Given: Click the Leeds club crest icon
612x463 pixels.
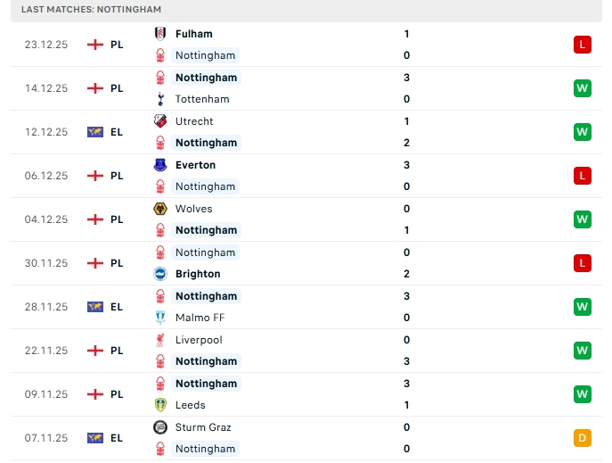Looking at the screenshot, I should (160, 405).
